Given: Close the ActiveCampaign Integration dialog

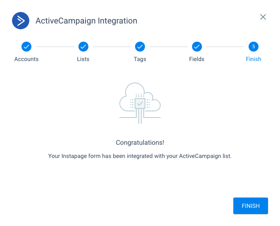Looking at the screenshot, I should coord(263,17).
